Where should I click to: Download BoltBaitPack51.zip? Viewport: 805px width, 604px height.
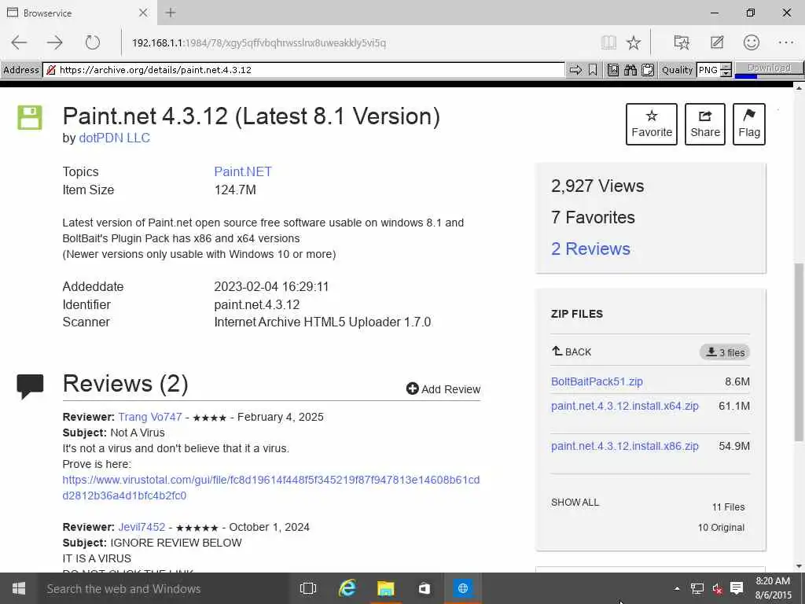click(x=597, y=381)
